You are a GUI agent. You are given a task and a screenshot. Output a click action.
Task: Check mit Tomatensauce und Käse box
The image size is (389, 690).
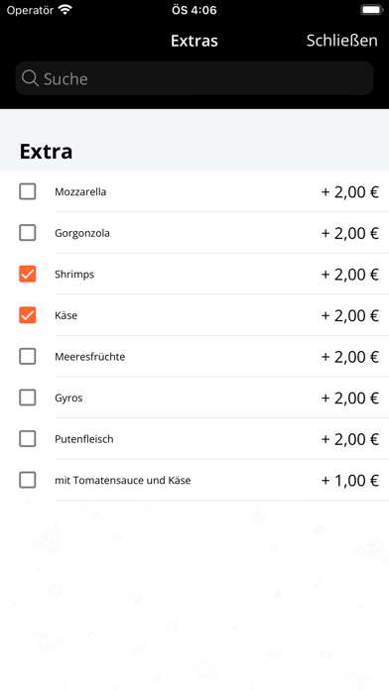(28, 480)
